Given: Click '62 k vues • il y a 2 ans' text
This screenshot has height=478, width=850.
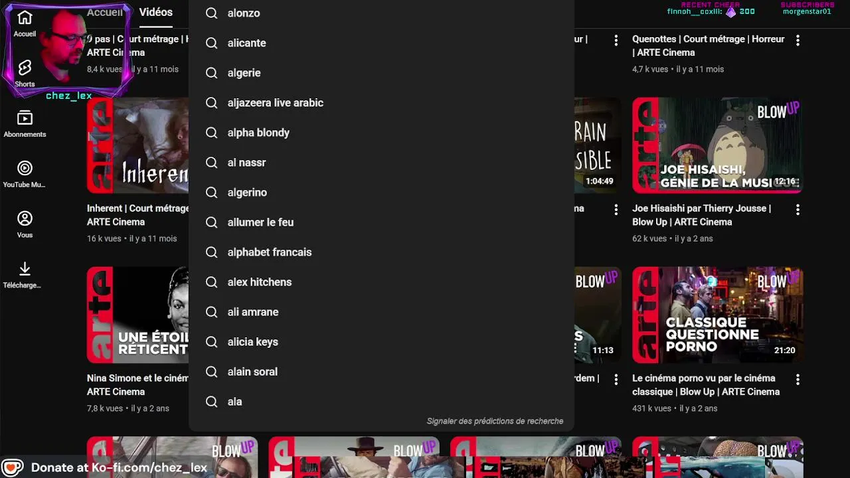Looking at the screenshot, I should pyautogui.click(x=672, y=239).
